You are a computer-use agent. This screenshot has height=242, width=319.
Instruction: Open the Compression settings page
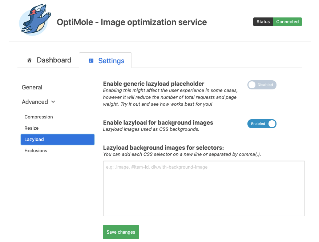click(39, 117)
